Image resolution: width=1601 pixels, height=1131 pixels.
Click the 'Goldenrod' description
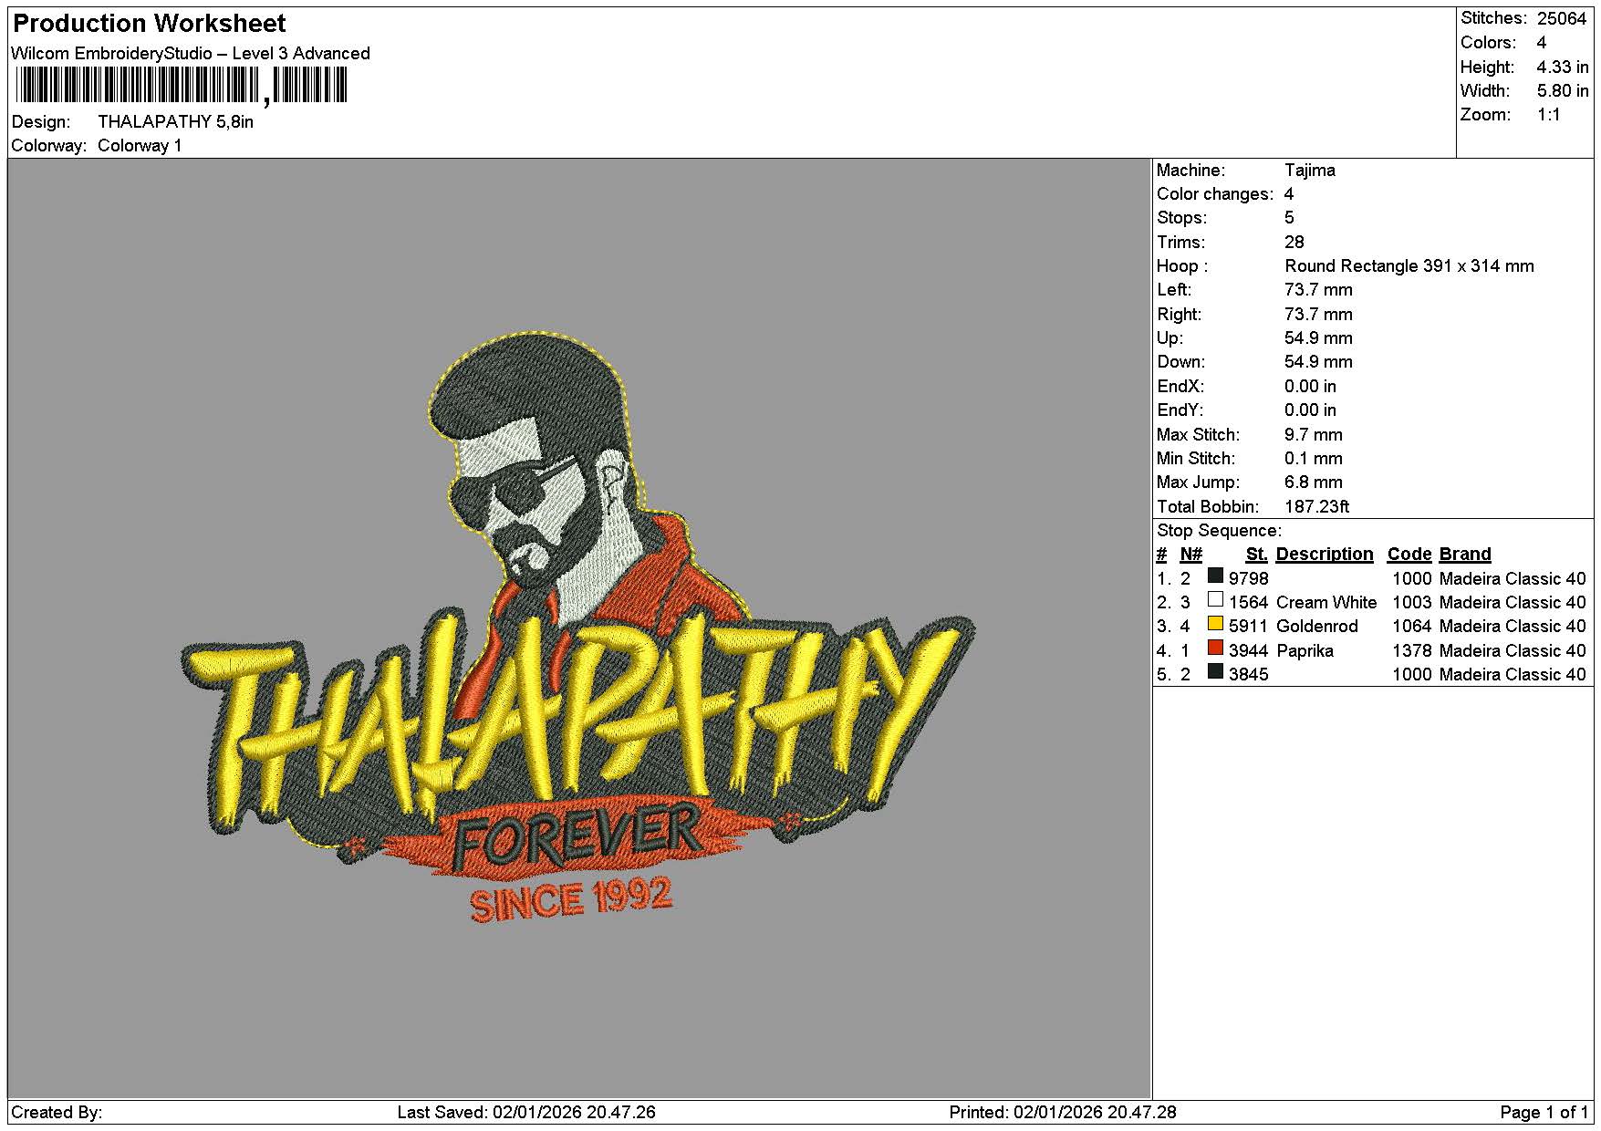coord(1317,627)
